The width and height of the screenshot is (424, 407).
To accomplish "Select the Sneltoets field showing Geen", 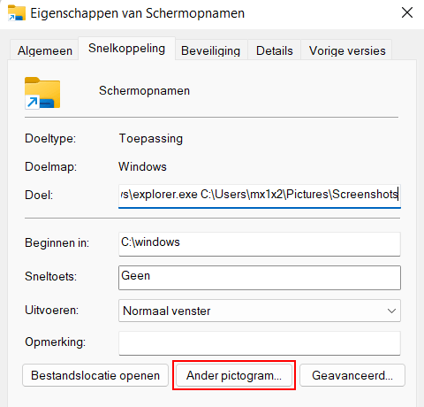I will coord(260,278).
